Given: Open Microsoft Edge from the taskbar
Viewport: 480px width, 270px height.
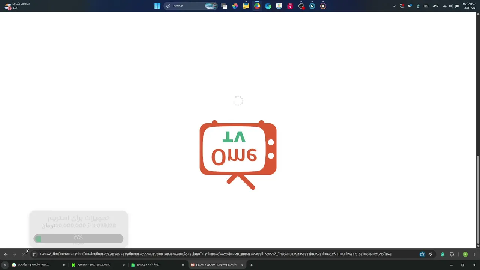Looking at the screenshot, I should click(x=268, y=6).
